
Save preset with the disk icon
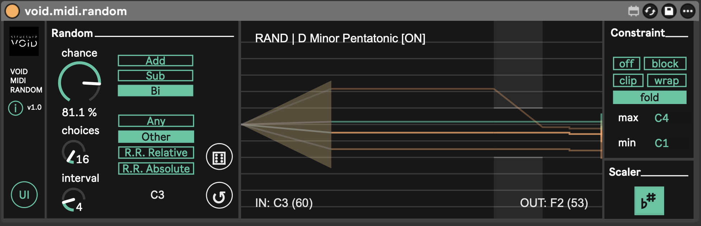669,11
